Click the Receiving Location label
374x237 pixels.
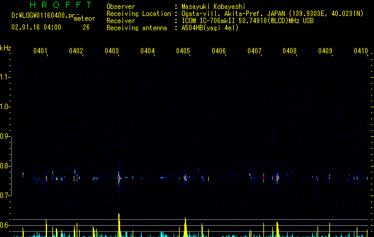[139, 14]
